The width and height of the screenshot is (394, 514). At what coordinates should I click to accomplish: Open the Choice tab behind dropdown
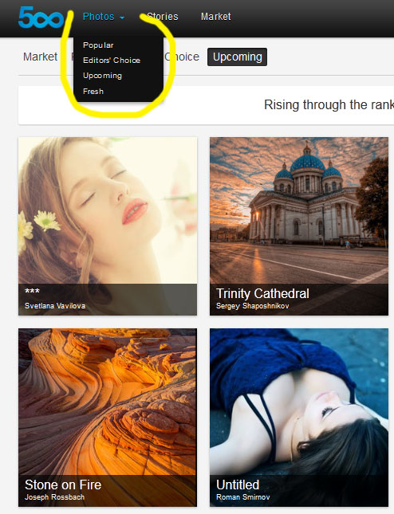click(182, 57)
